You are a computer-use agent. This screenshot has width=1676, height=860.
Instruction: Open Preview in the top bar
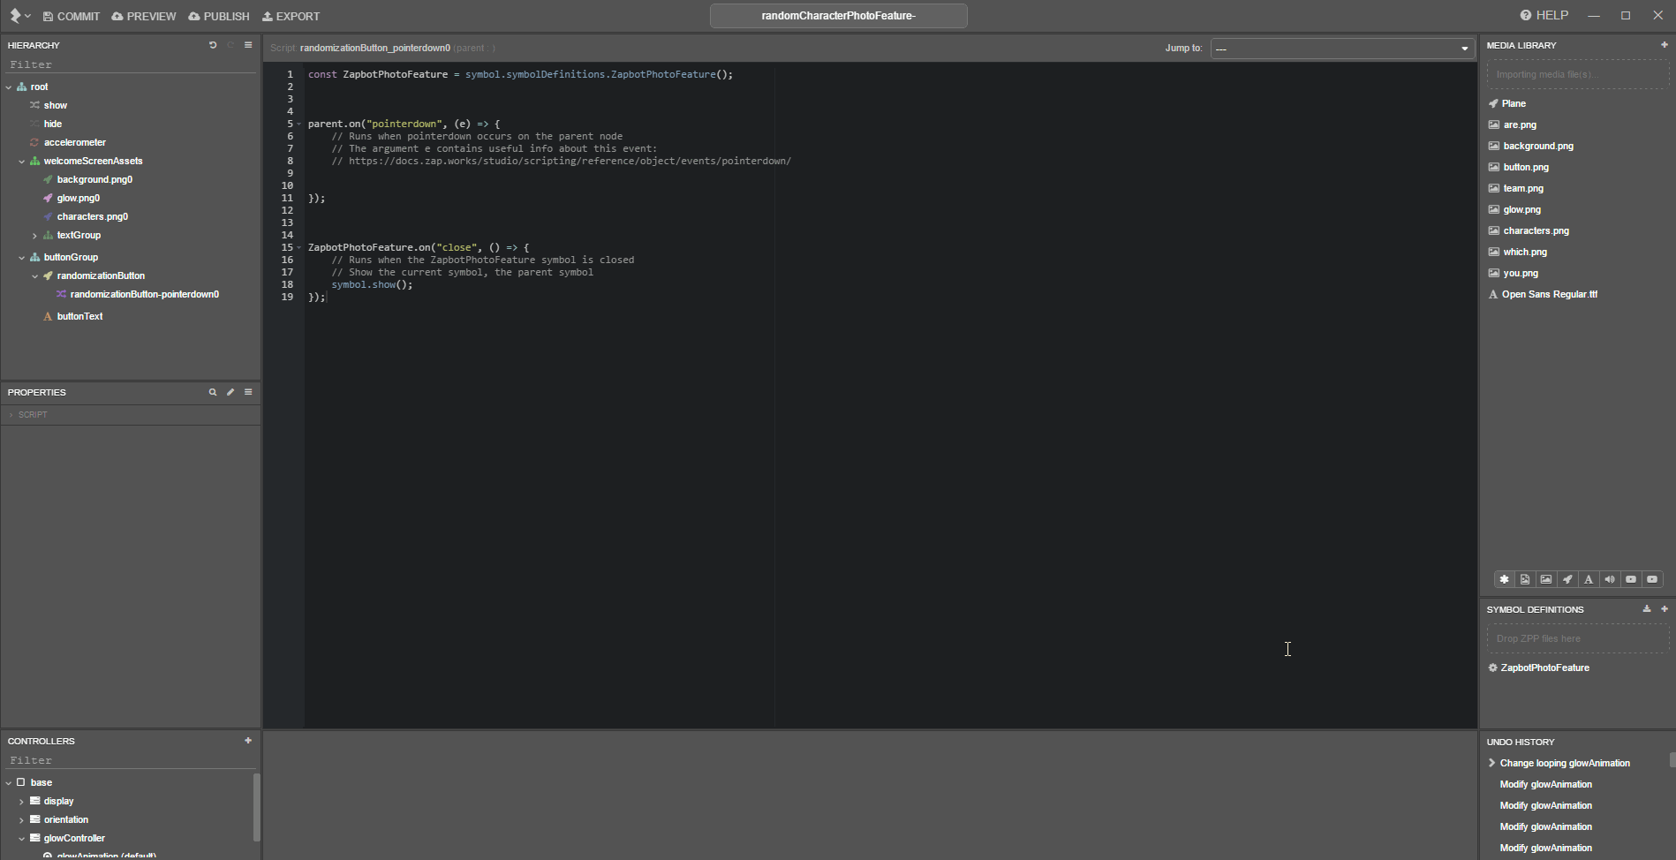[144, 16]
